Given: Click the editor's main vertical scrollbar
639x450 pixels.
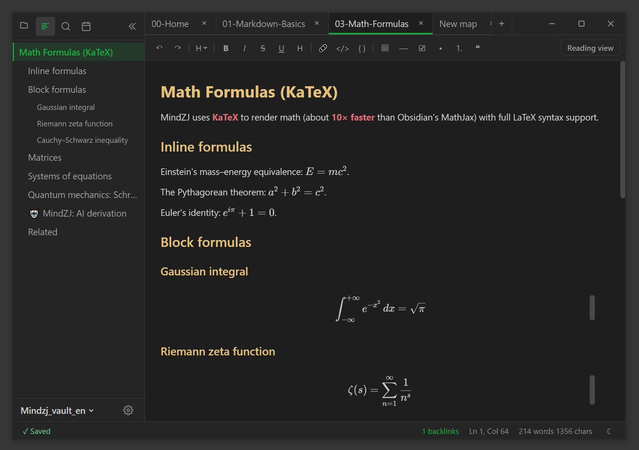Looking at the screenshot, I should [x=622, y=130].
